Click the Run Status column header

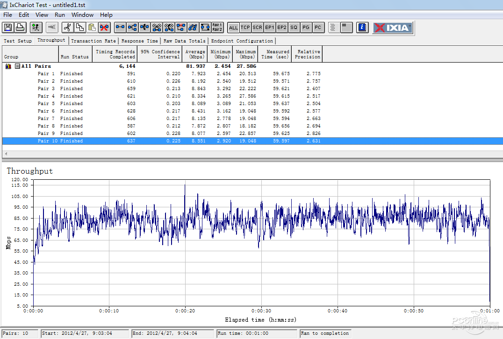click(76, 54)
